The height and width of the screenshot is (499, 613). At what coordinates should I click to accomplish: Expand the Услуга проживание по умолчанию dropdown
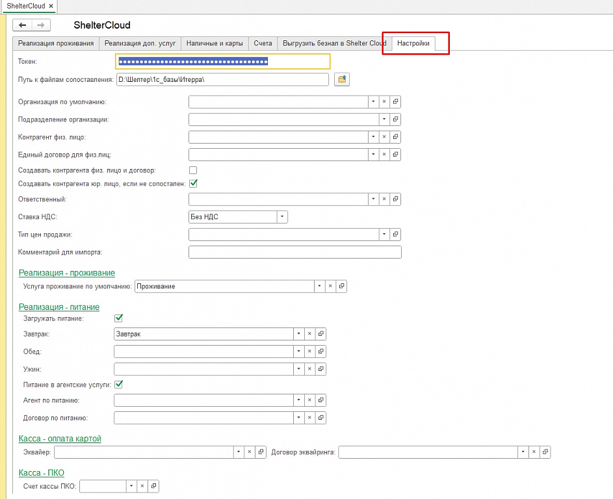tap(319, 286)
